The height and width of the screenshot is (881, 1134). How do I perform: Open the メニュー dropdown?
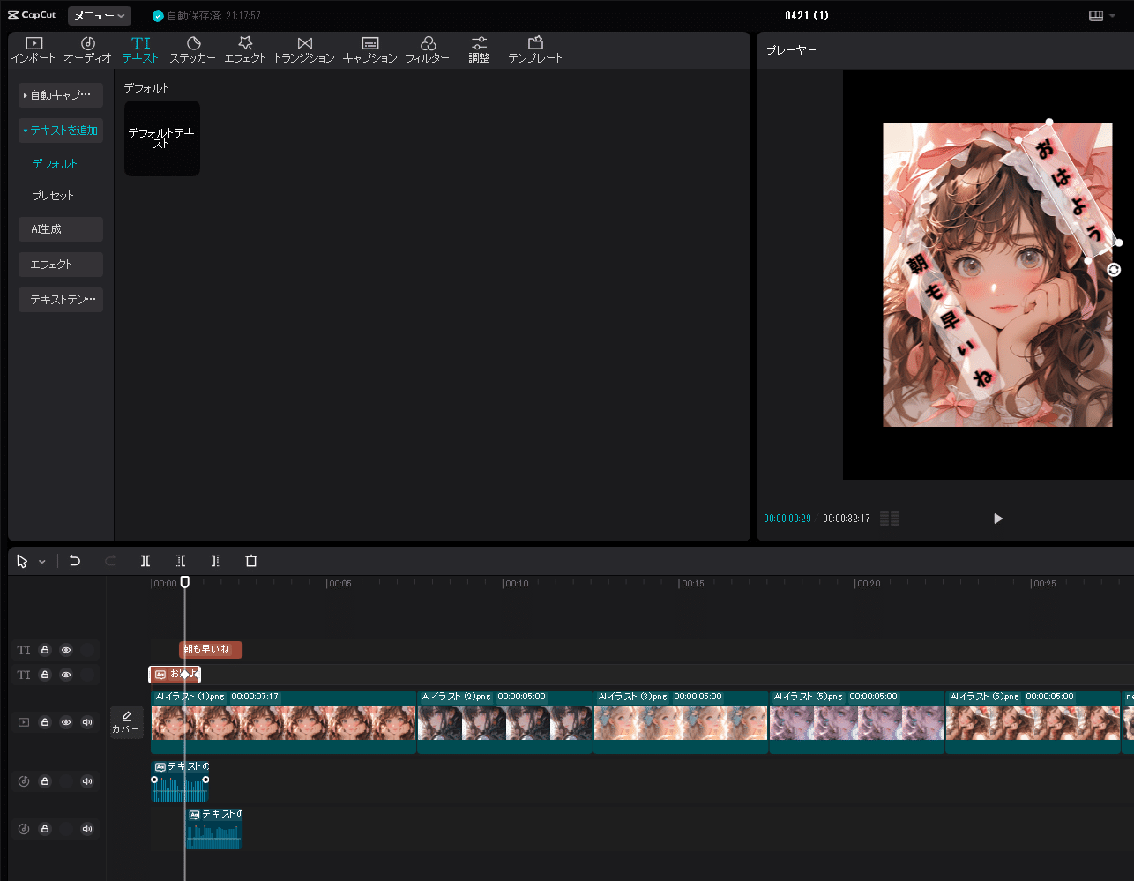click(x=99, y=16)
